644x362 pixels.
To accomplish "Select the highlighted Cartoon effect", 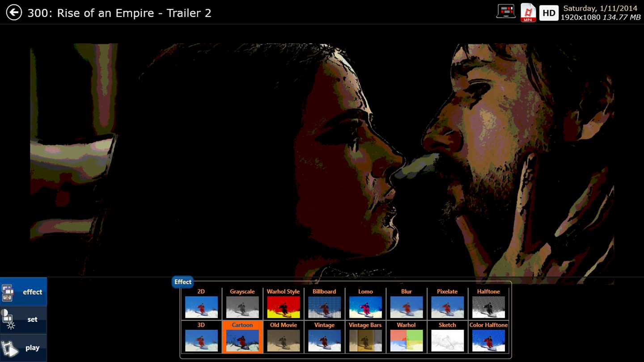I will pyautogui.click(x=242, y=337).
